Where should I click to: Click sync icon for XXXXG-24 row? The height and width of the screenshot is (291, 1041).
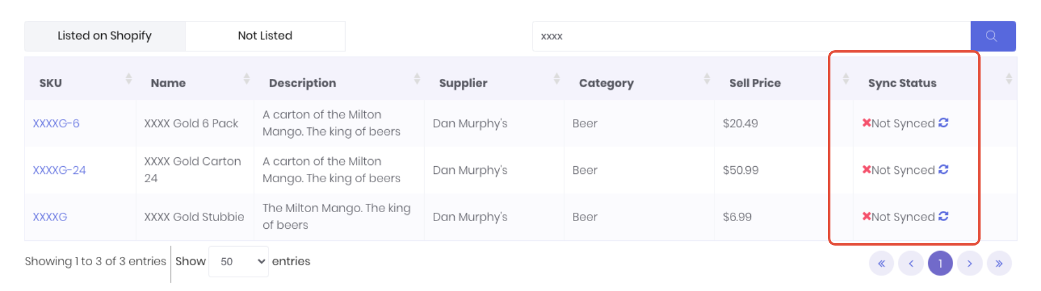coord(943,170)
